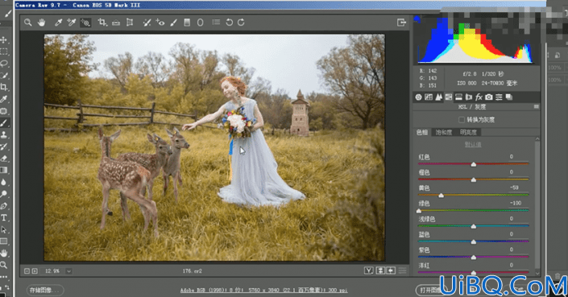
Task: Rotate image 90 degrees clockwise
Action: tap(241, 23)
